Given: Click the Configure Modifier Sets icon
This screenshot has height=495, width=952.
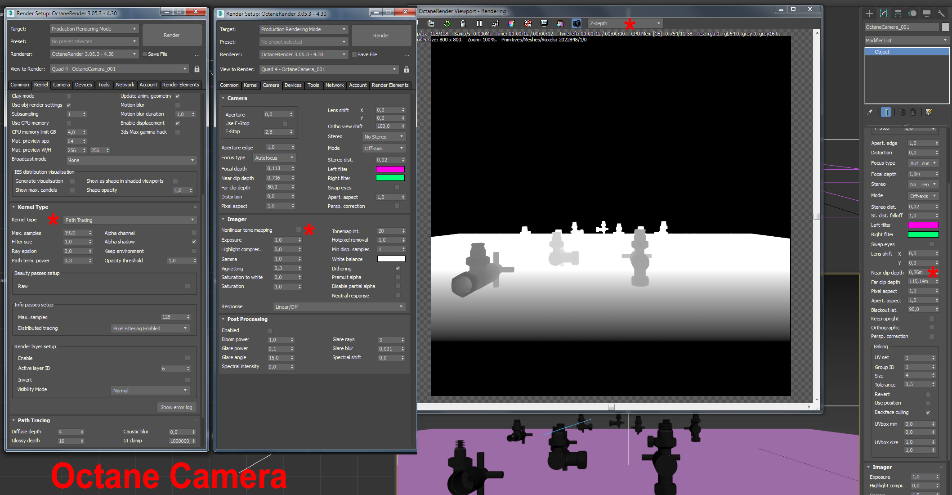Looking at the screenshot, I should [x=929, y=112].
